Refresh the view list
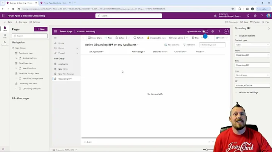Image resolution: width=272 pixels, height=152 pixels. click(x=138, y=38)
